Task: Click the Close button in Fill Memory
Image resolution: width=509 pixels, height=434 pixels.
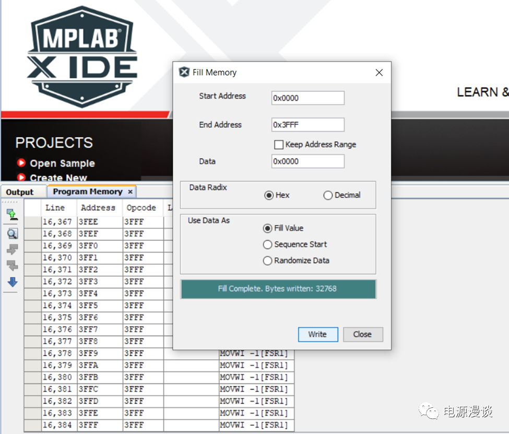Action: click(x=362, y=334)
